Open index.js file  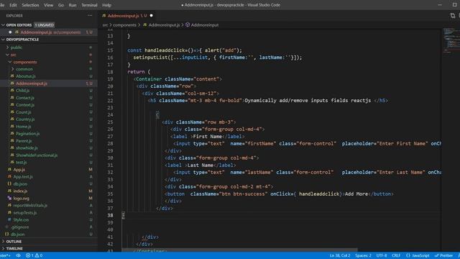[20, 191]
